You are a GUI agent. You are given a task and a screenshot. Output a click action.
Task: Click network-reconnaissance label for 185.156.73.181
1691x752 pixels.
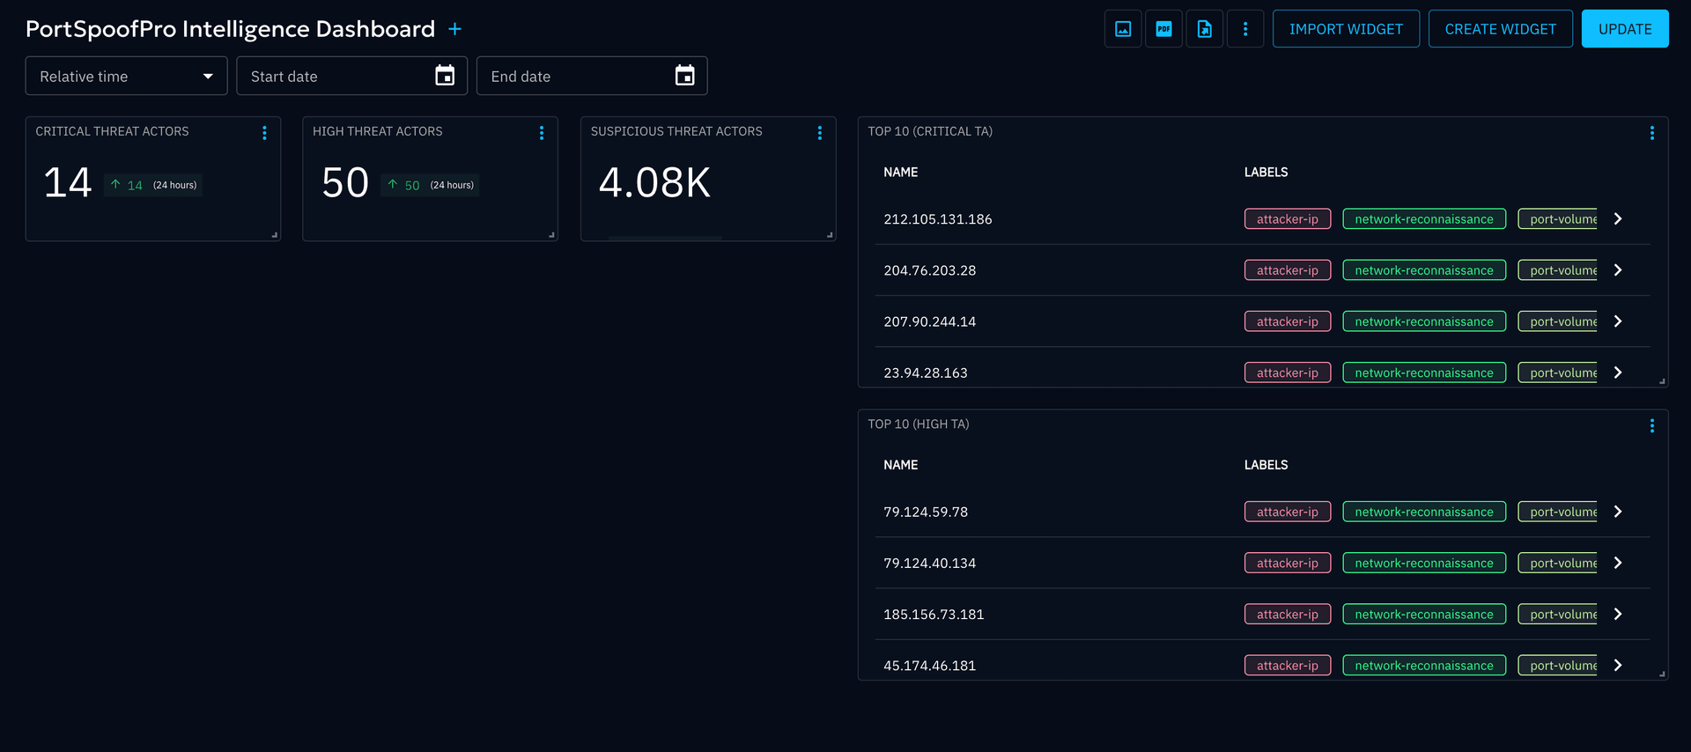tap(1424, 614)
